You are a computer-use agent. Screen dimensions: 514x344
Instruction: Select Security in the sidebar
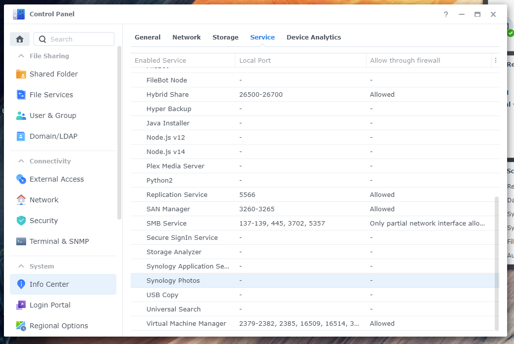[63, 221]
